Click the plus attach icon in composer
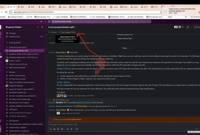The height and width of the screenshot is (135, 200). point(51,129)
